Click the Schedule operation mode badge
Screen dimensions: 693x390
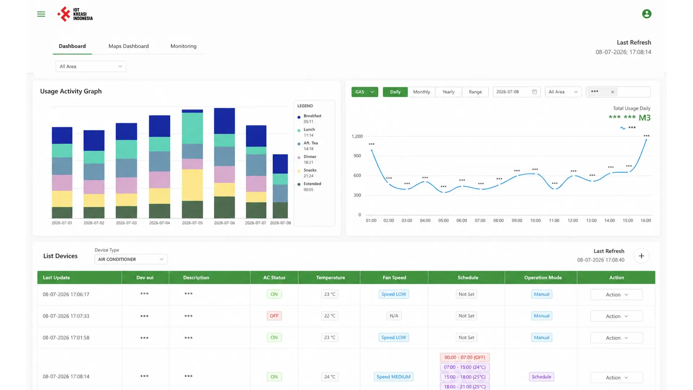point(541,377)
